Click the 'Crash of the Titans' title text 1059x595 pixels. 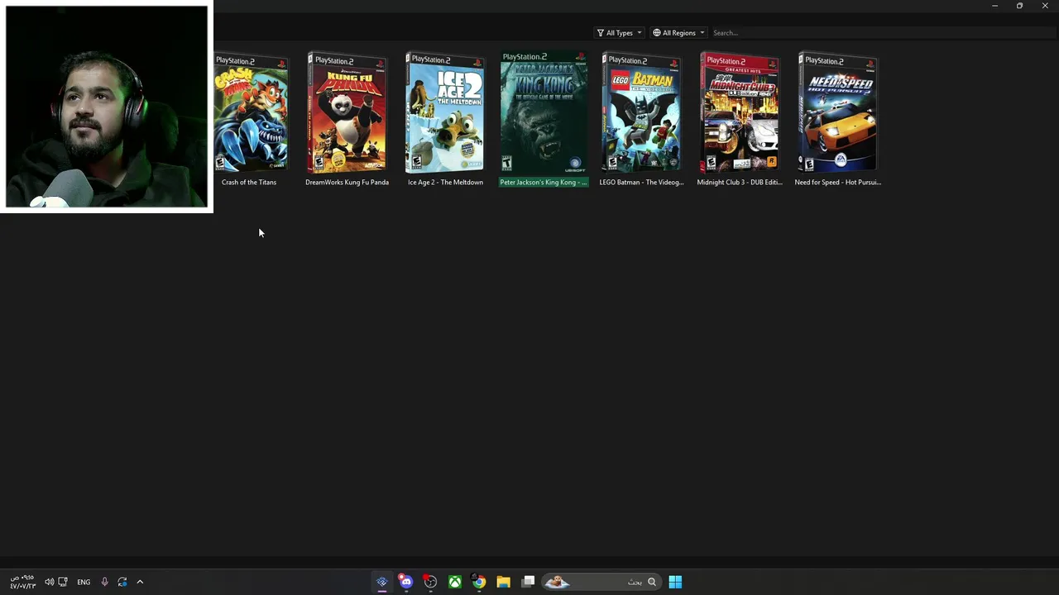249,182
